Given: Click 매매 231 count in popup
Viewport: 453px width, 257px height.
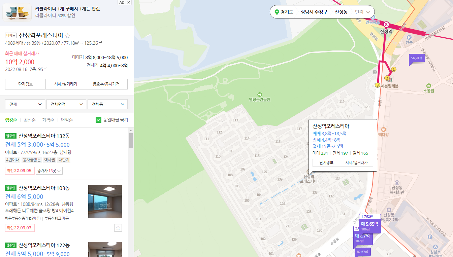Looking at the screenshot, I should click(320, 153).
